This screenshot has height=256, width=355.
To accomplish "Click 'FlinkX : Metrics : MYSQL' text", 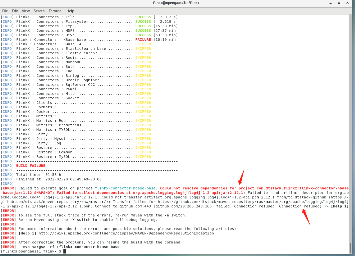I will tap(43, 130).
